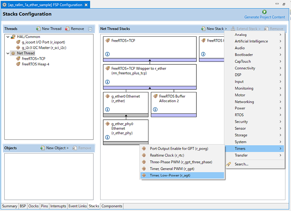Collapse the Net Thread tree node
Screen dimensions: 291x211
[8, 53]
